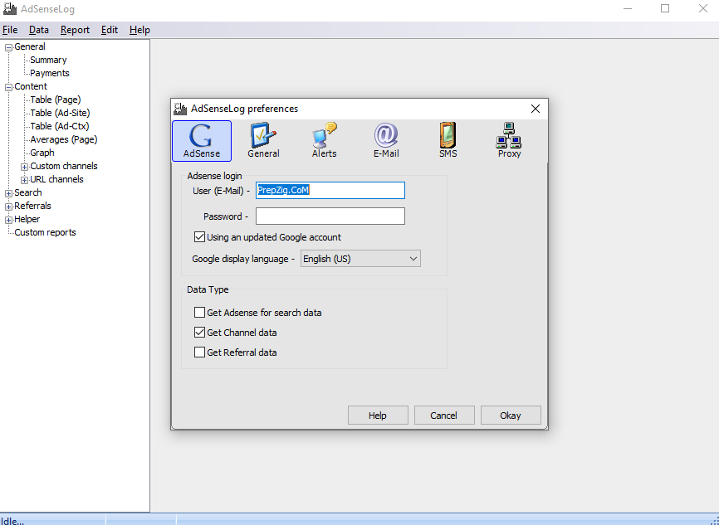Select Payments in the tree

point(50,73)
